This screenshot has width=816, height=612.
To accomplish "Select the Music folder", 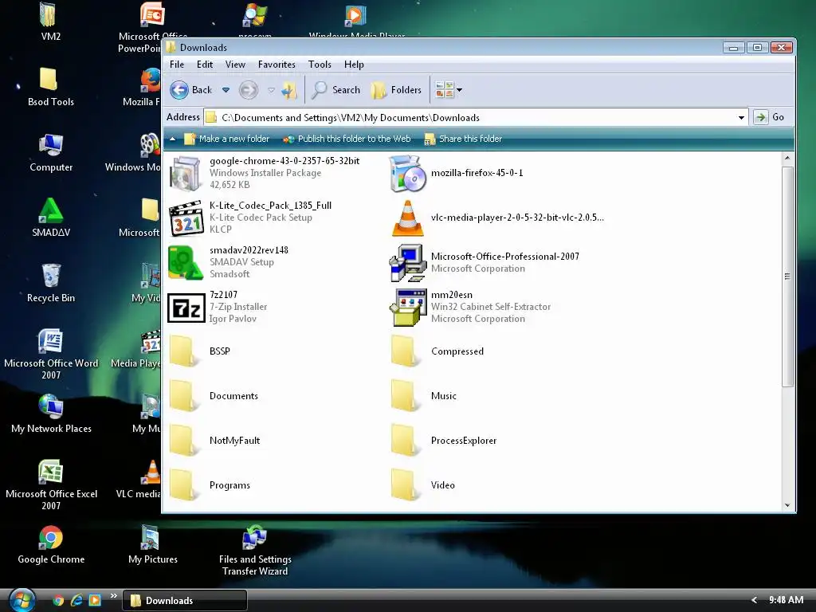I will point(424,396).
